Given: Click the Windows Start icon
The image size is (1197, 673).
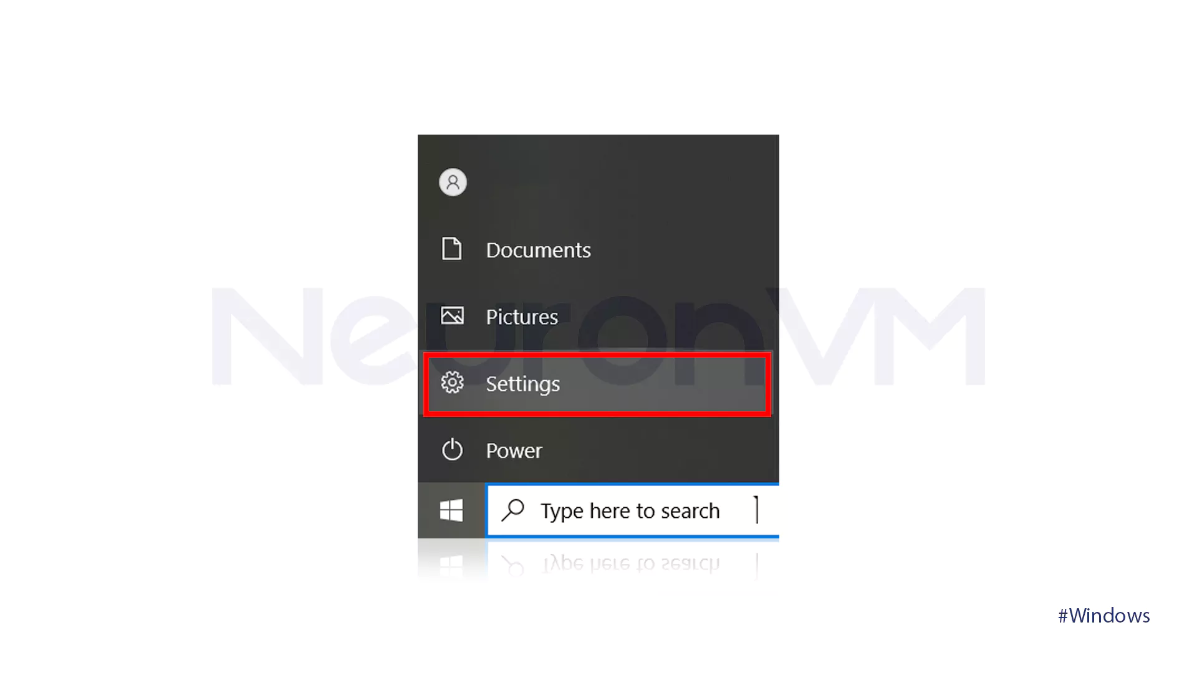Looking at the screenshot, I should point(451,511).
